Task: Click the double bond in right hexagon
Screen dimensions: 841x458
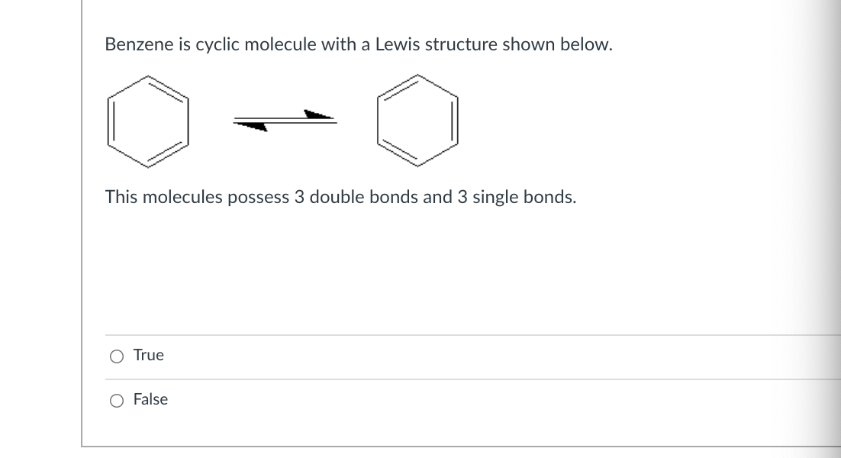Action: [455, 120]
